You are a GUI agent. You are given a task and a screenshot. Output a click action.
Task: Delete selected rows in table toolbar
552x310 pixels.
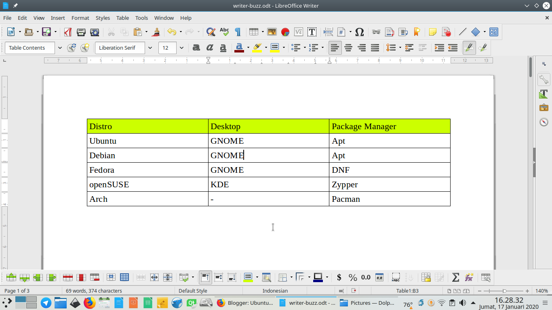[x=68, y=277]
